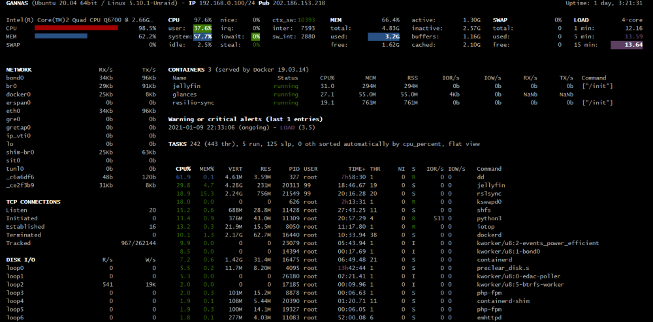Click the rslsync process command
The width and height of the screenshot is (653, 322).
(489, 194)
